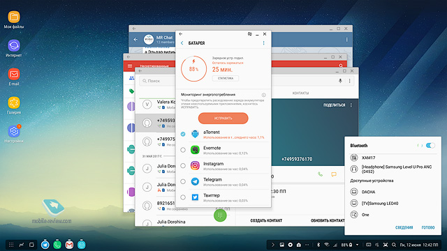The height and width of the screenshot is (251, 447).
Task: Message the contact with orange chat icon
Action: pos(334,174)
